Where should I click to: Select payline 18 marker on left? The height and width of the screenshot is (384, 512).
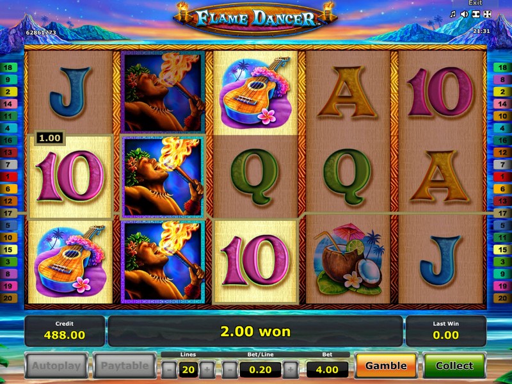tap(8, 68)
